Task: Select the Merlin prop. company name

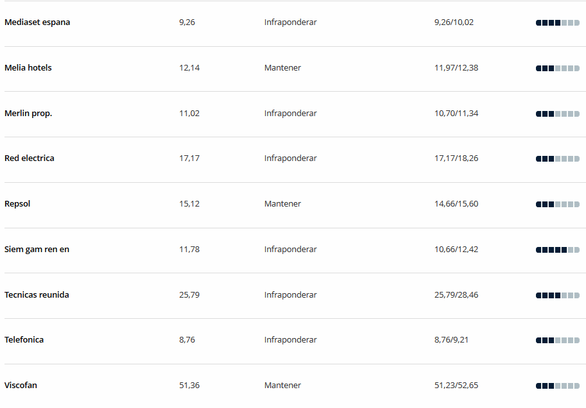Action: 28,114
